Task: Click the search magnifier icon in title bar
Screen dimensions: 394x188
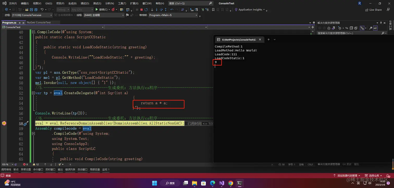Action: (211, 3)
